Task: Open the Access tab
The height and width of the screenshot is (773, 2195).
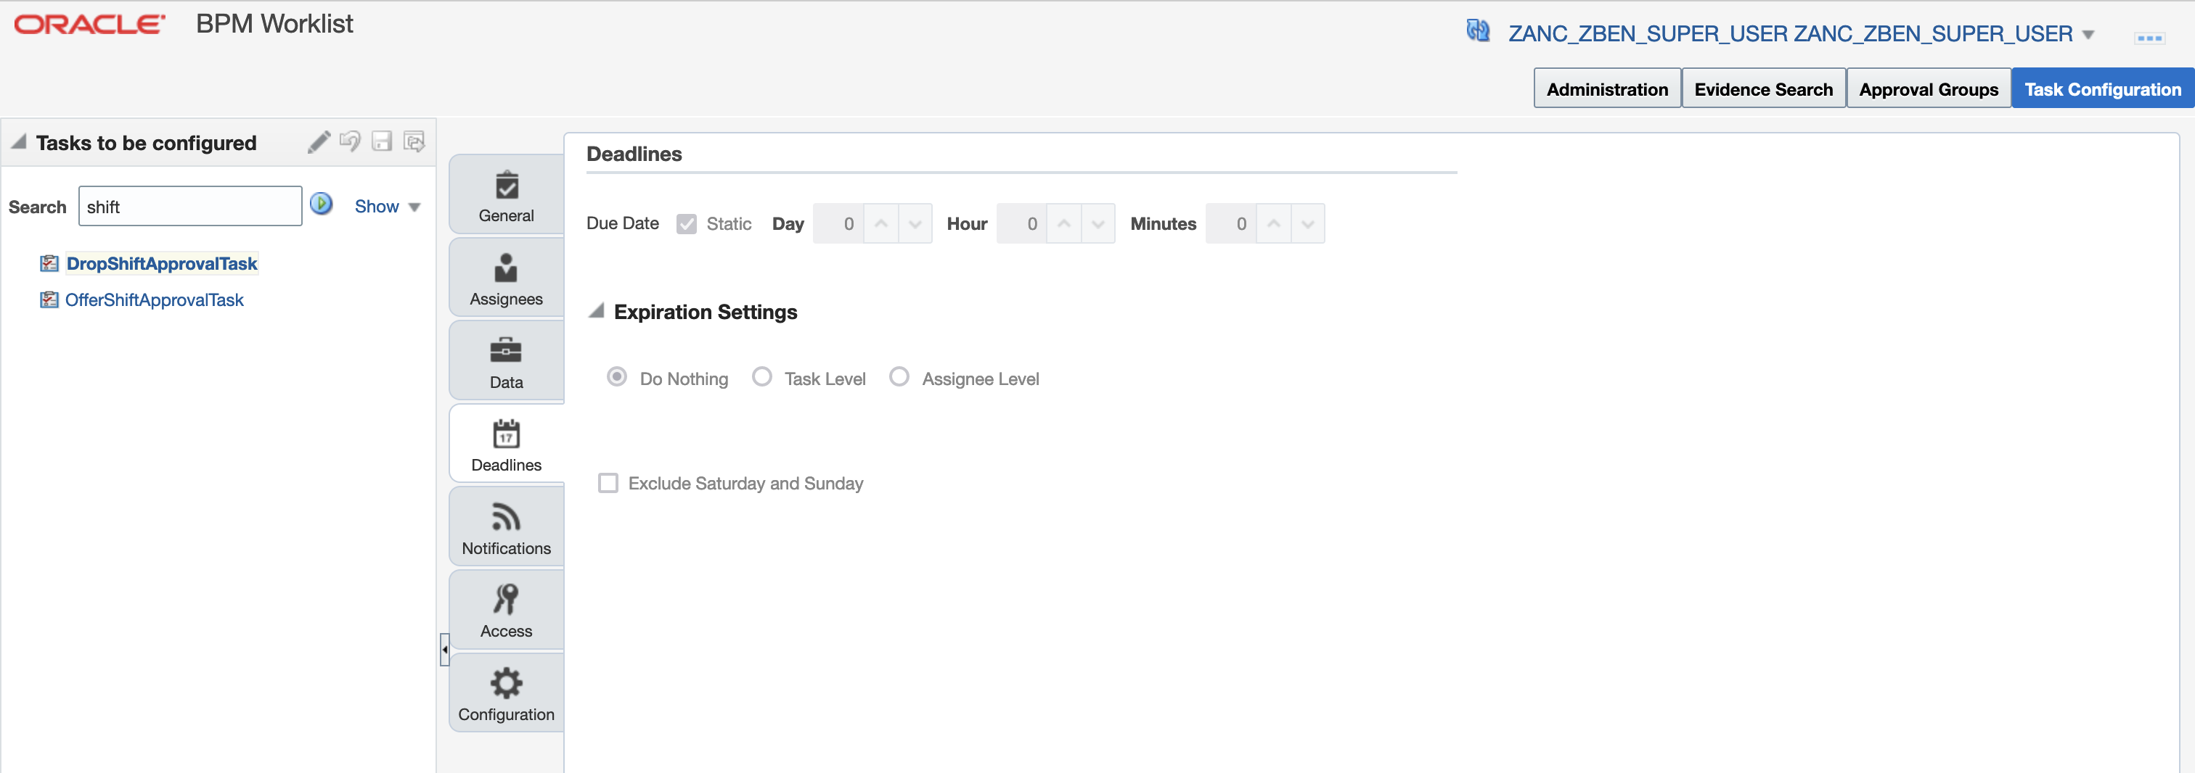Action: click(506, 611)
